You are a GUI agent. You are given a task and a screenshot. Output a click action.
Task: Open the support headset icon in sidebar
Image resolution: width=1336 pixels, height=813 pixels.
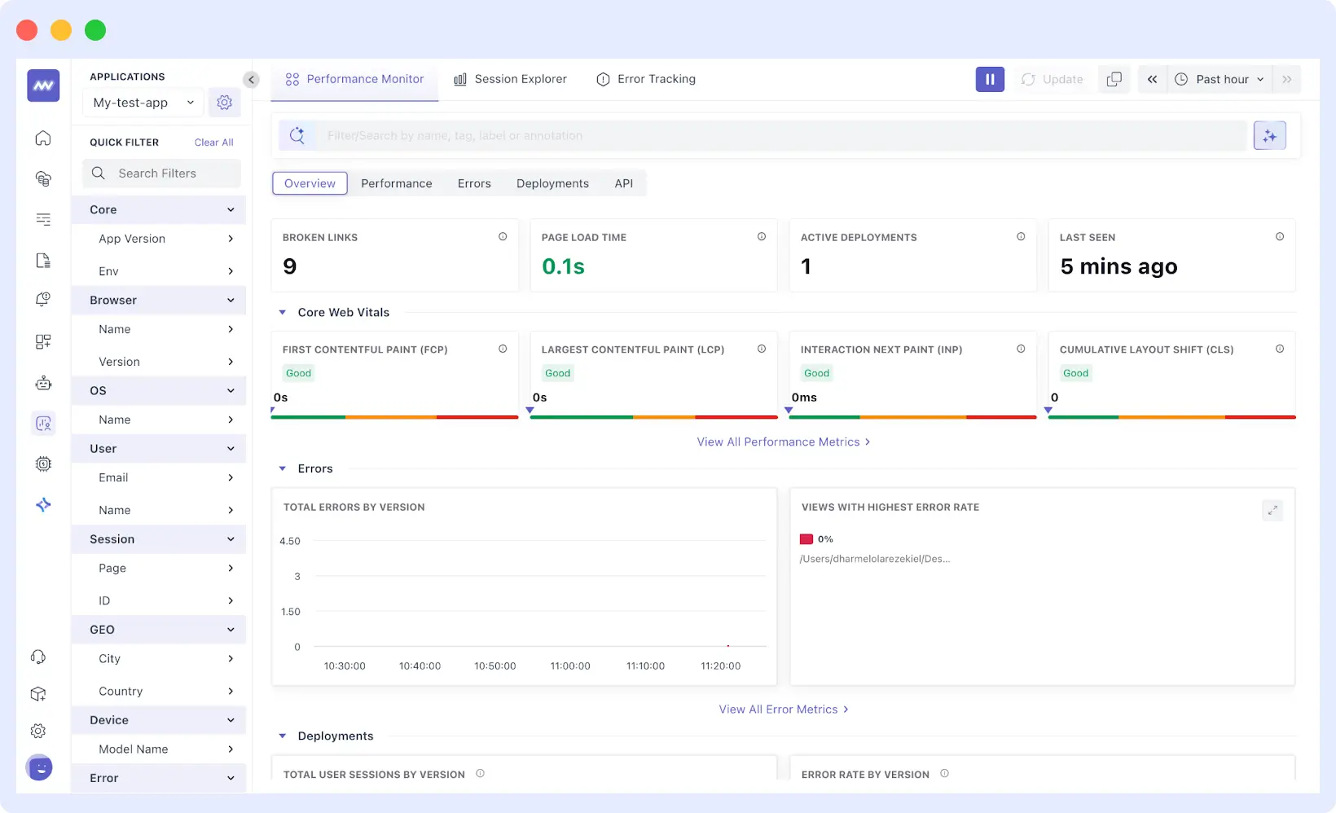click(x=38, y=657)
